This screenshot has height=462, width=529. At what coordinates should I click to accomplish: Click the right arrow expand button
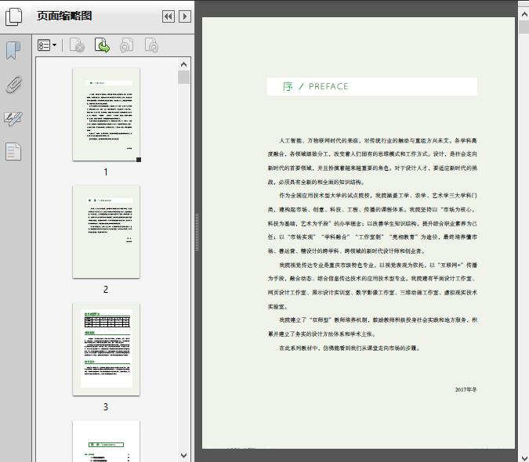coord(185,16)
